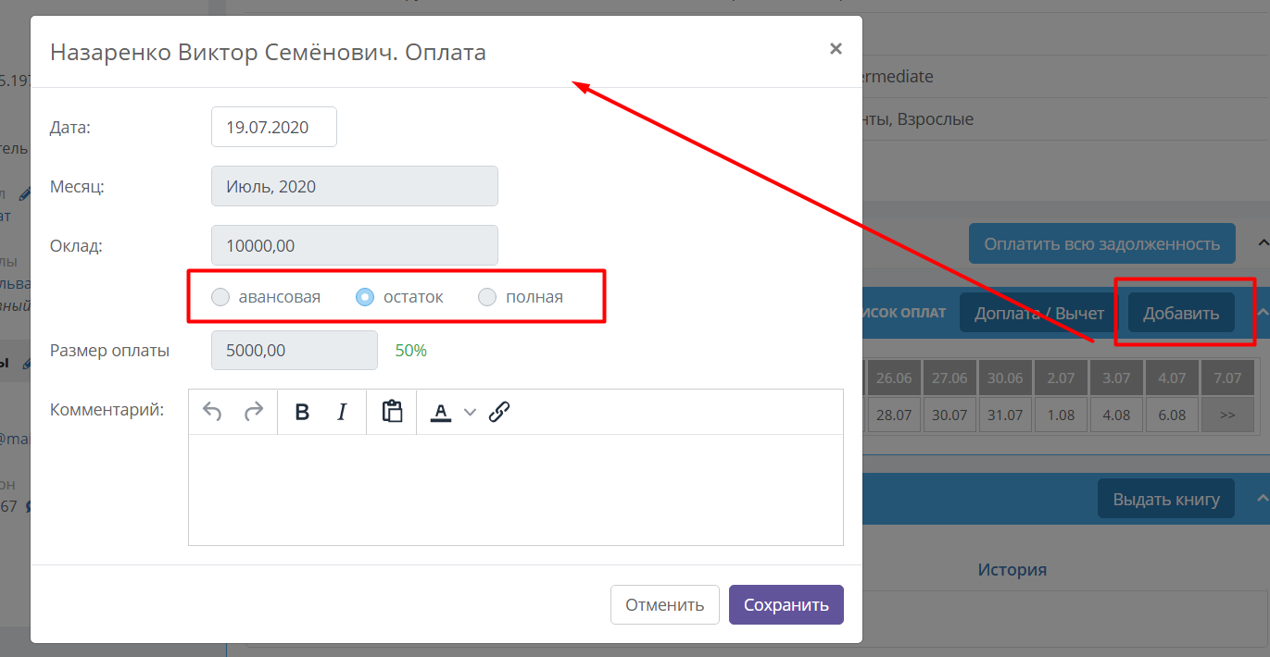
Task: Select the 4.08 date cell
Action: coord(1116,415)
